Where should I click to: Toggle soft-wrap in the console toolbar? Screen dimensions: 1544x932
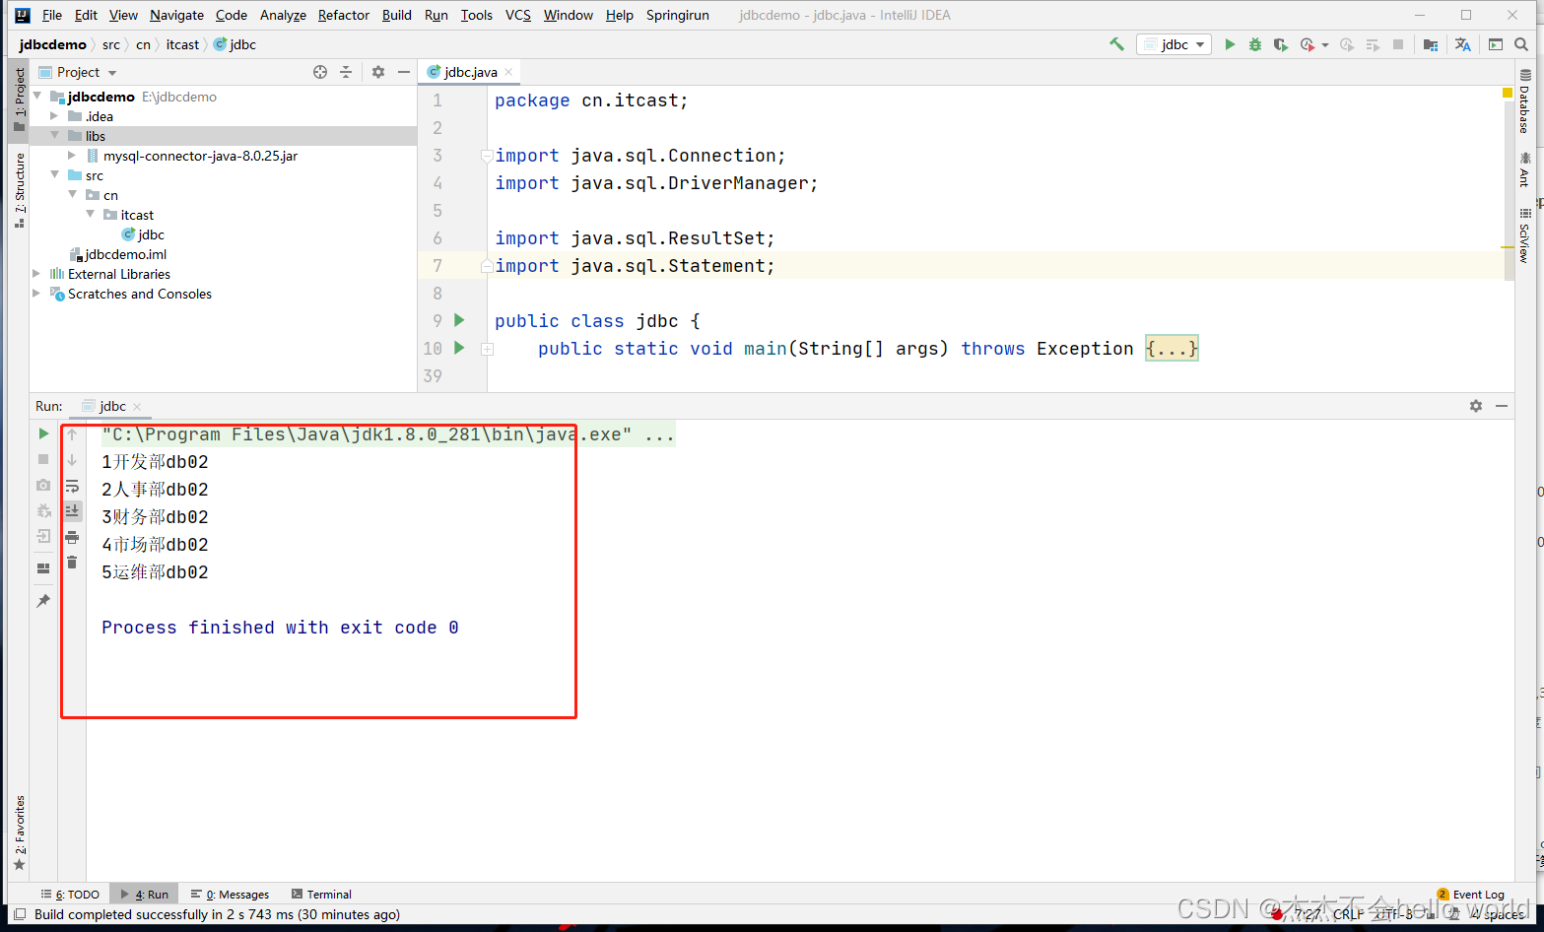tap(72, 486)
